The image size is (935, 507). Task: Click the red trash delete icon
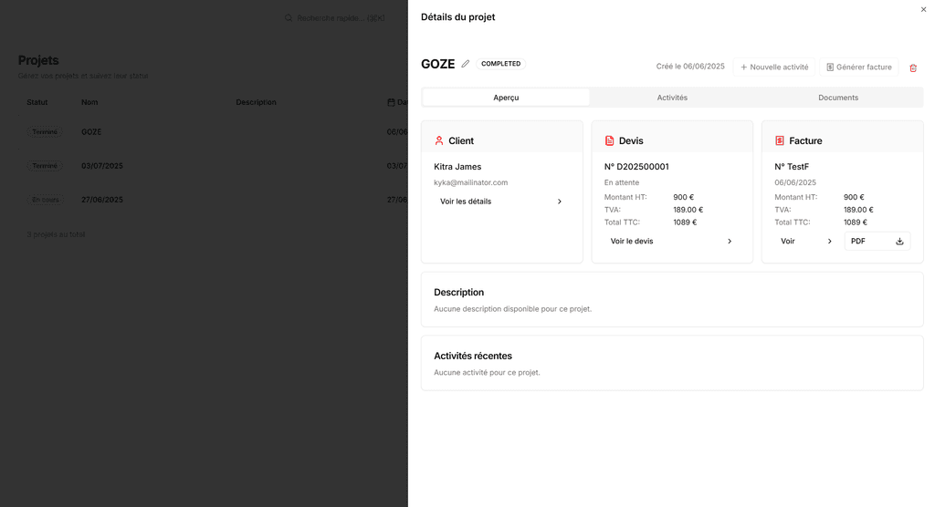913,67
